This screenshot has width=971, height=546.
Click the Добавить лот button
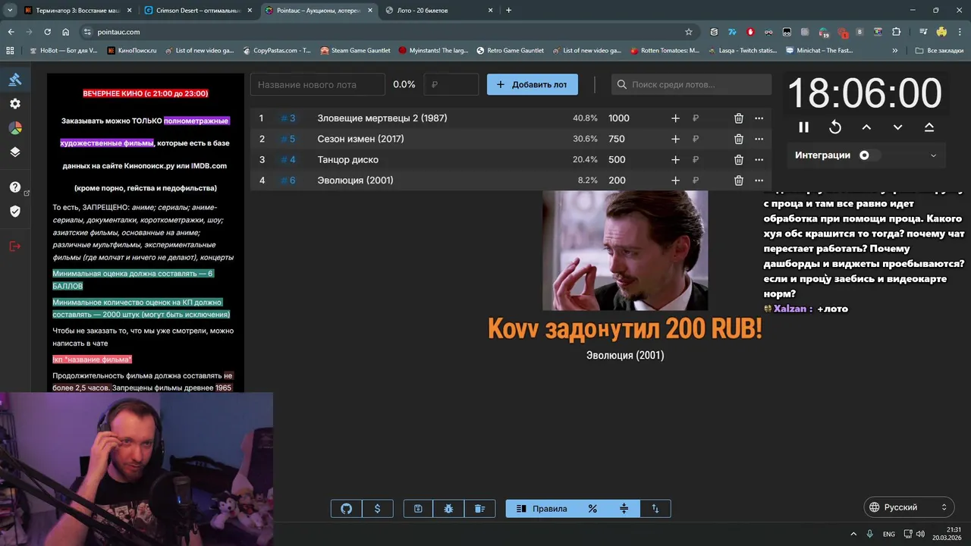[x=532, y=84]
